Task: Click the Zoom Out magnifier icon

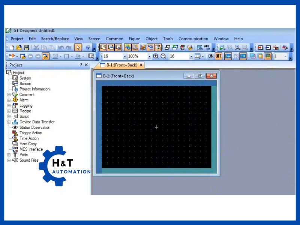Action: point(163,56)
